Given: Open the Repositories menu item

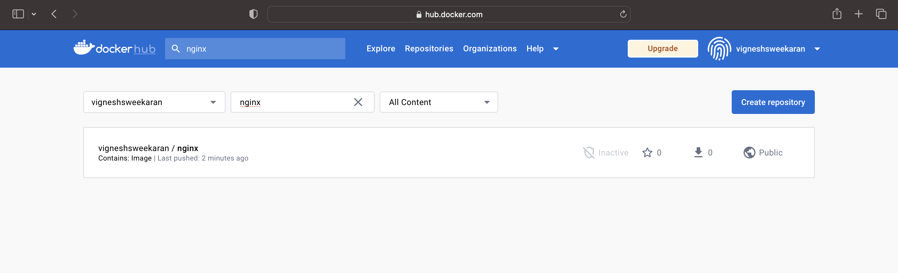Looking at the screenshot, I should (429, 48).
